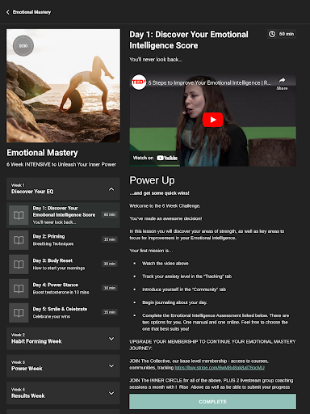Click 'Track your anxiety level' bullet
The height and width of the screenshot is (414, 310).
coord(186,277)
